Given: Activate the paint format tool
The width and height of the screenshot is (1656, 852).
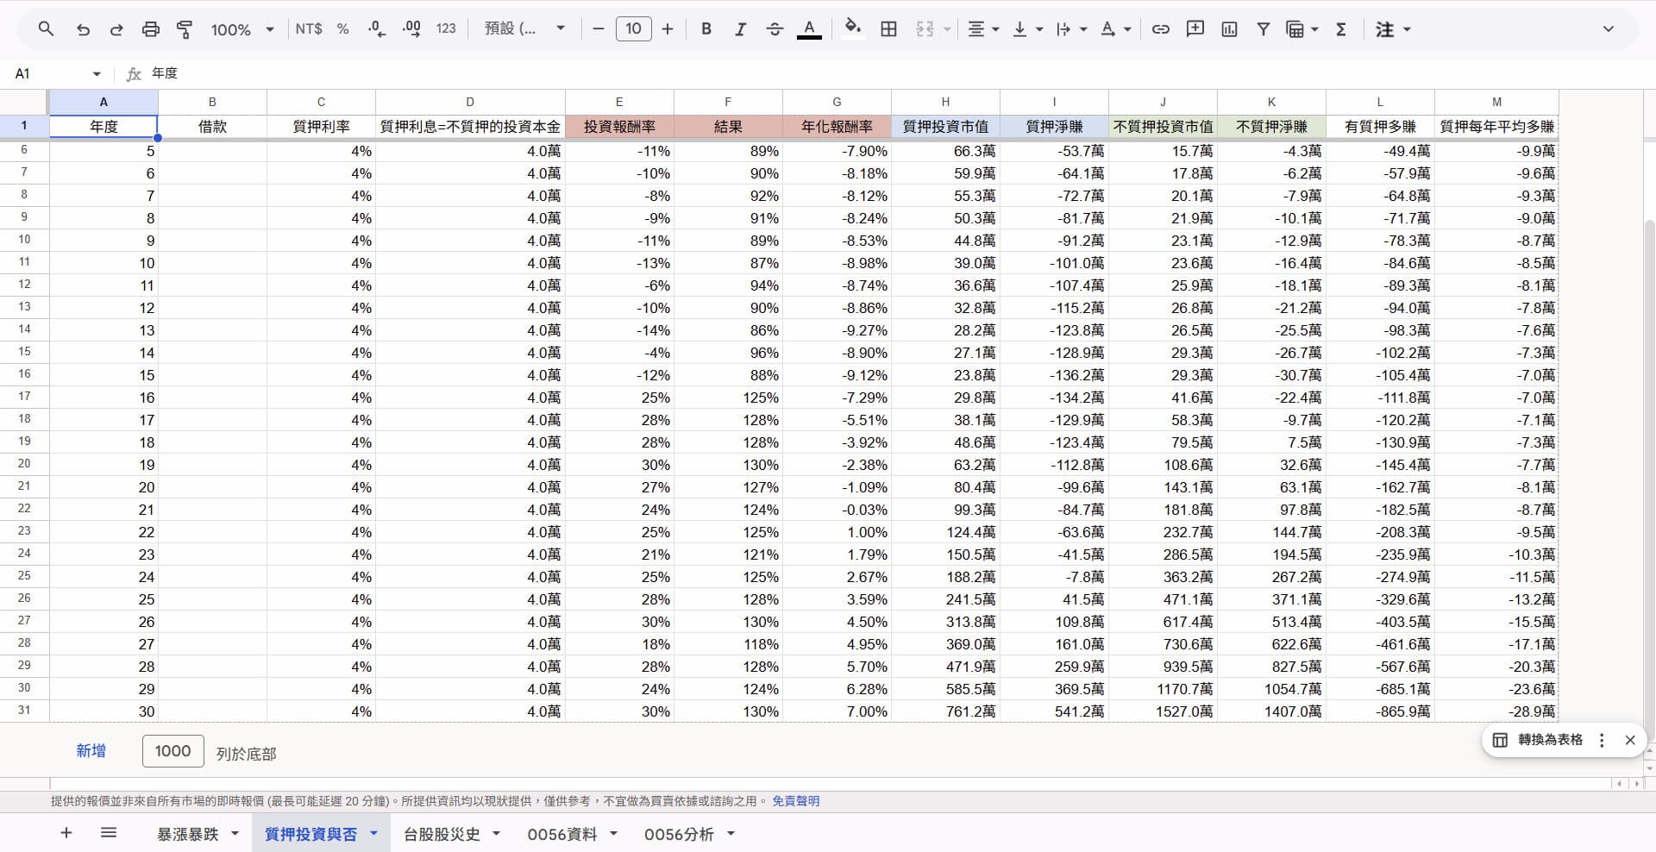Looking at the screenshot, I should point(185,29).
